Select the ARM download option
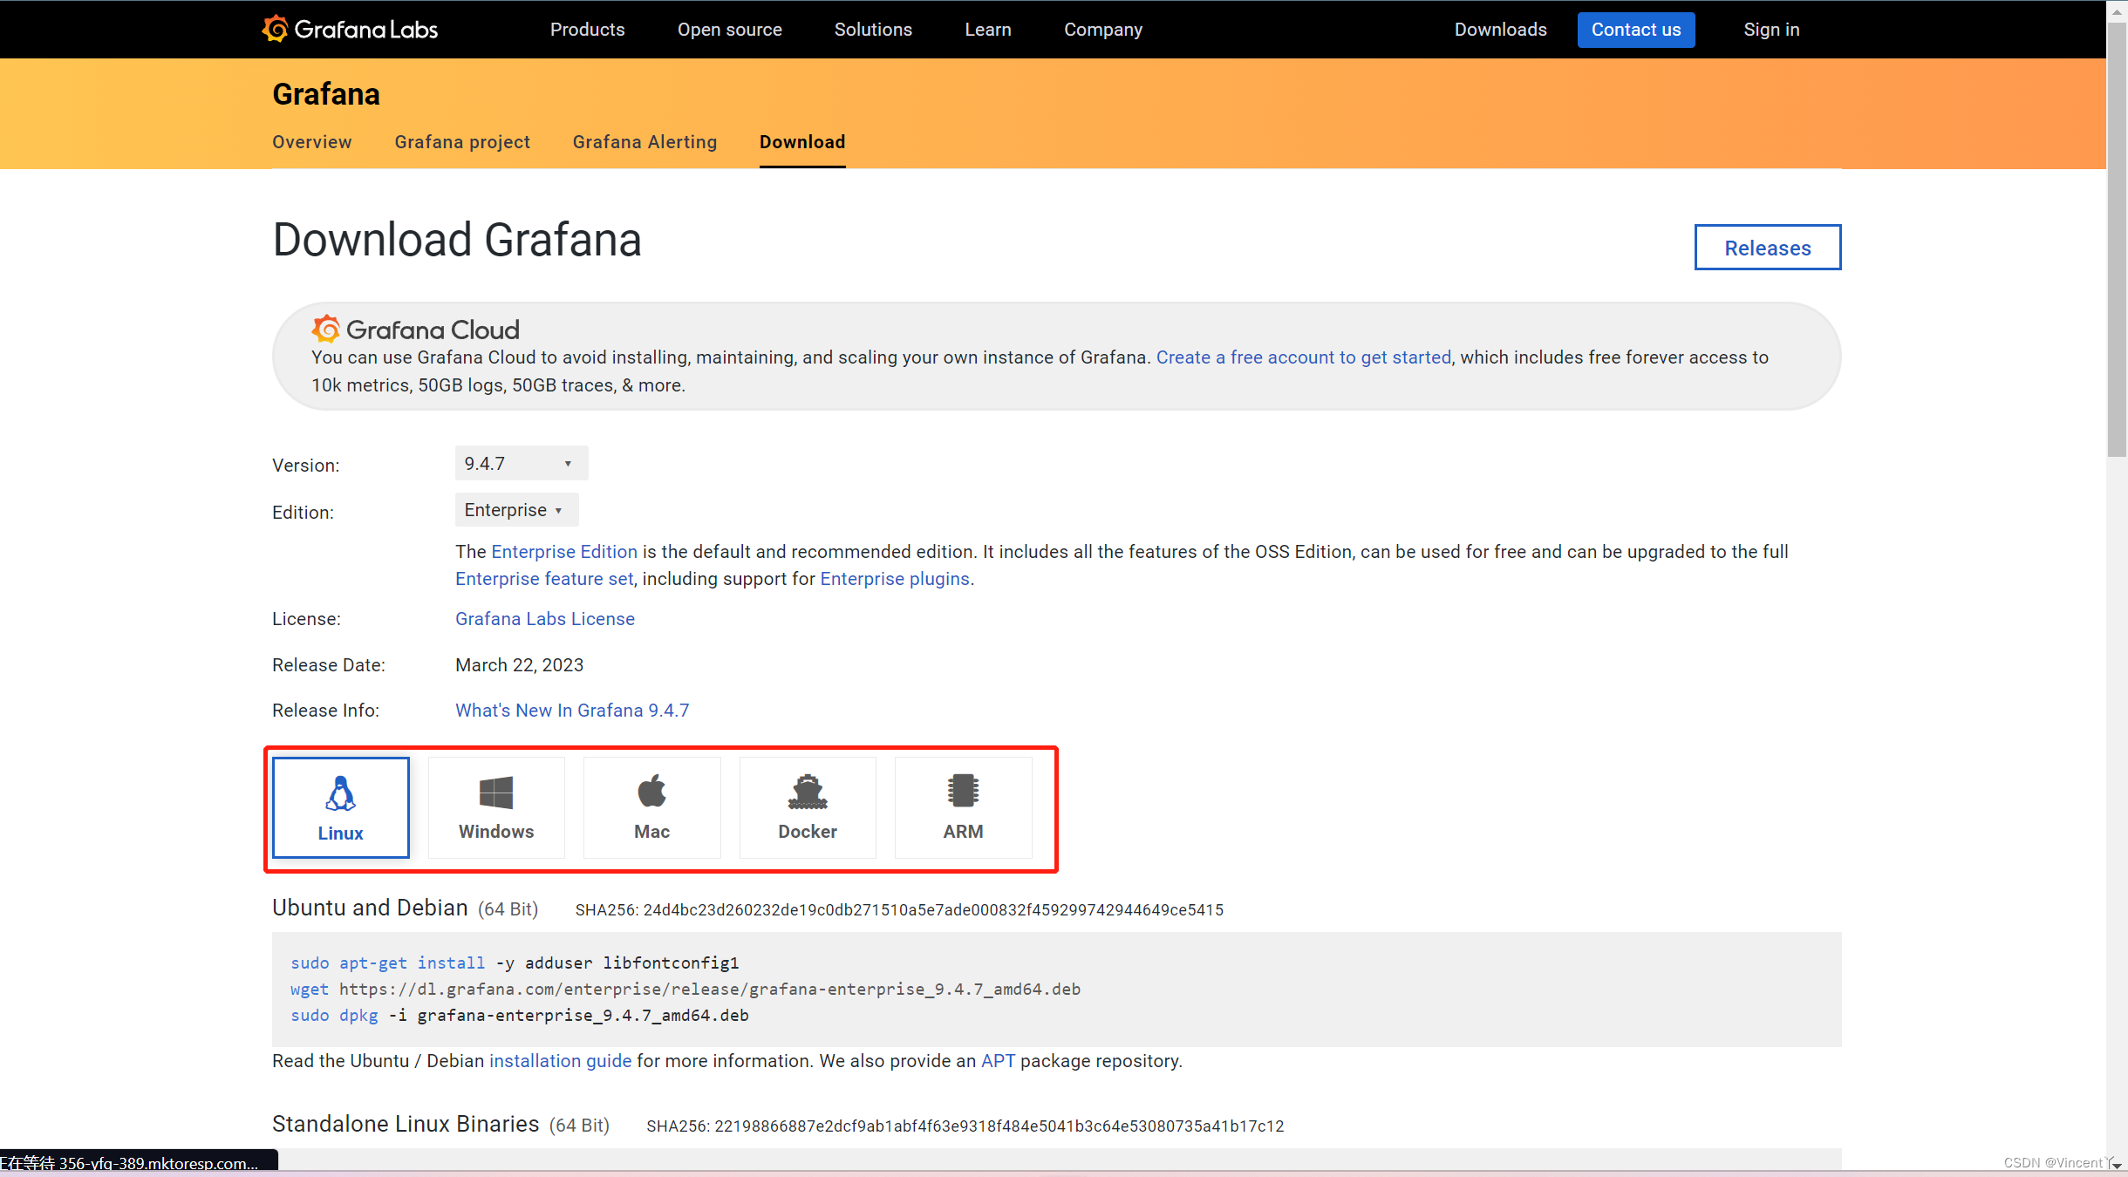The image size is (2128, 1177). pos(962,806)
